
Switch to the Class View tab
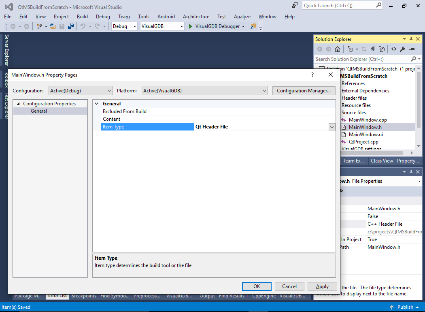point(382,161)
